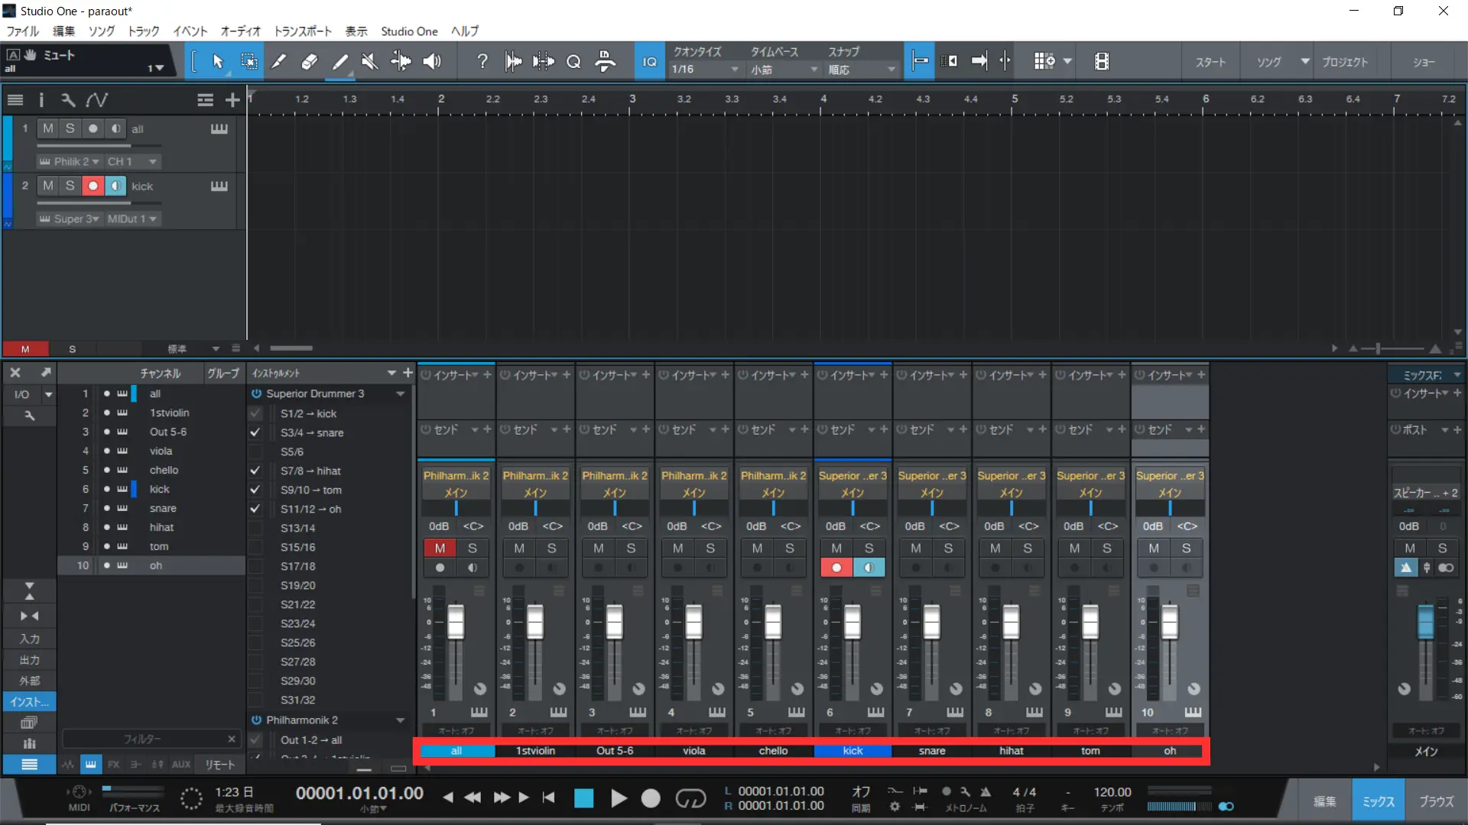Screen dimensions: 1468x825
Task: Select the Bend tool
Action: click(401, 62)
